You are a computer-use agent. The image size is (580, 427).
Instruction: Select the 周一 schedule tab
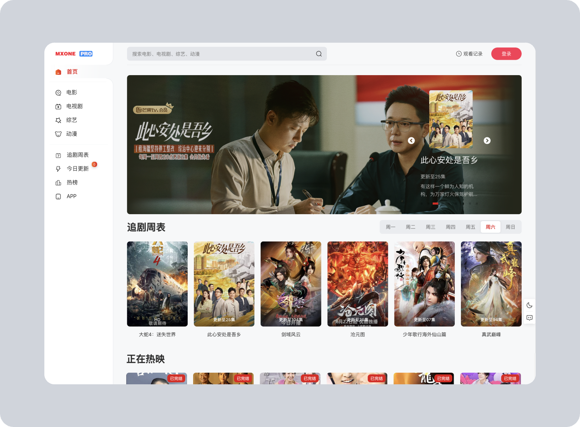point(391,227)
